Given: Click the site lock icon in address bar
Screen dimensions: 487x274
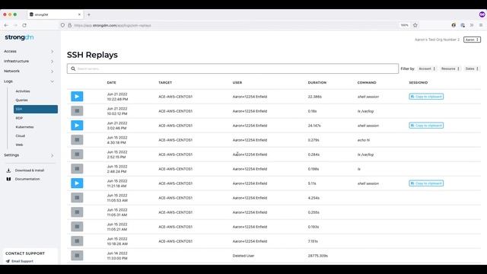Looking at the screenshot, I should pyautogui.click(x=69, y=25).
